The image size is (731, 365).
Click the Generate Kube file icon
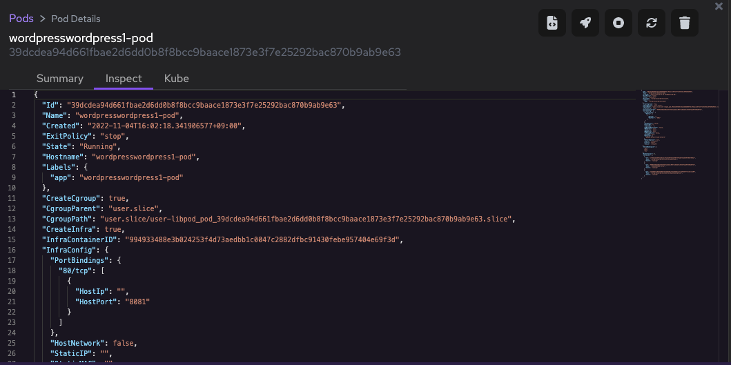tap(552, 22)
